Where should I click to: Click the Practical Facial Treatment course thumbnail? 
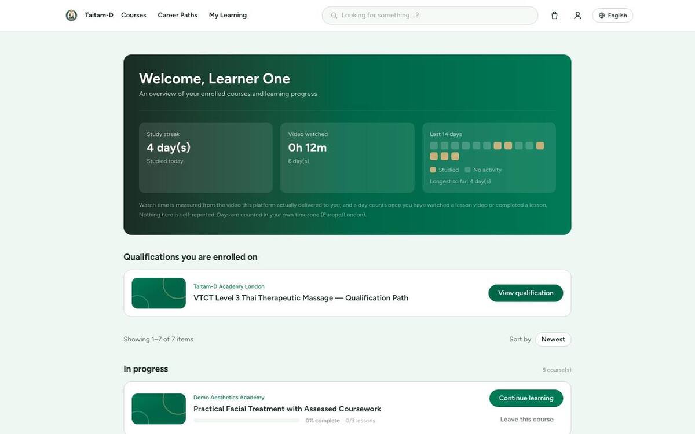click(x=159, y=409)
